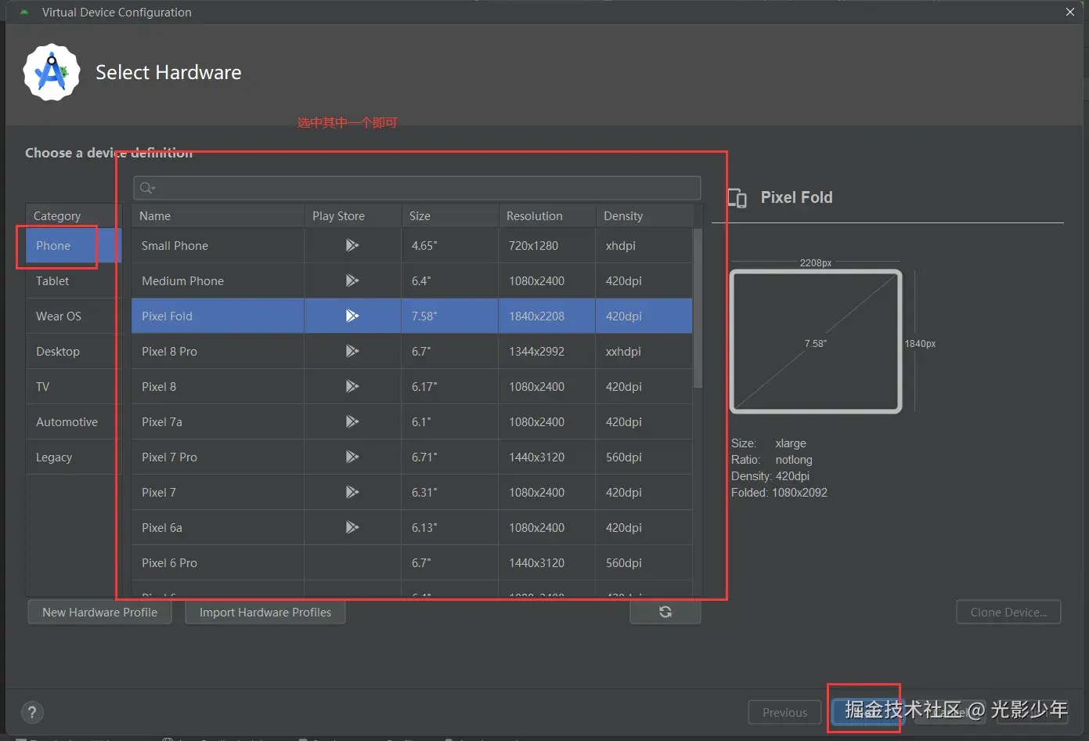The image size is (1089, 741).
Task: Click the 560dpi cell in Pixel 7 Pro row
Action: click(x=644, y=457)
